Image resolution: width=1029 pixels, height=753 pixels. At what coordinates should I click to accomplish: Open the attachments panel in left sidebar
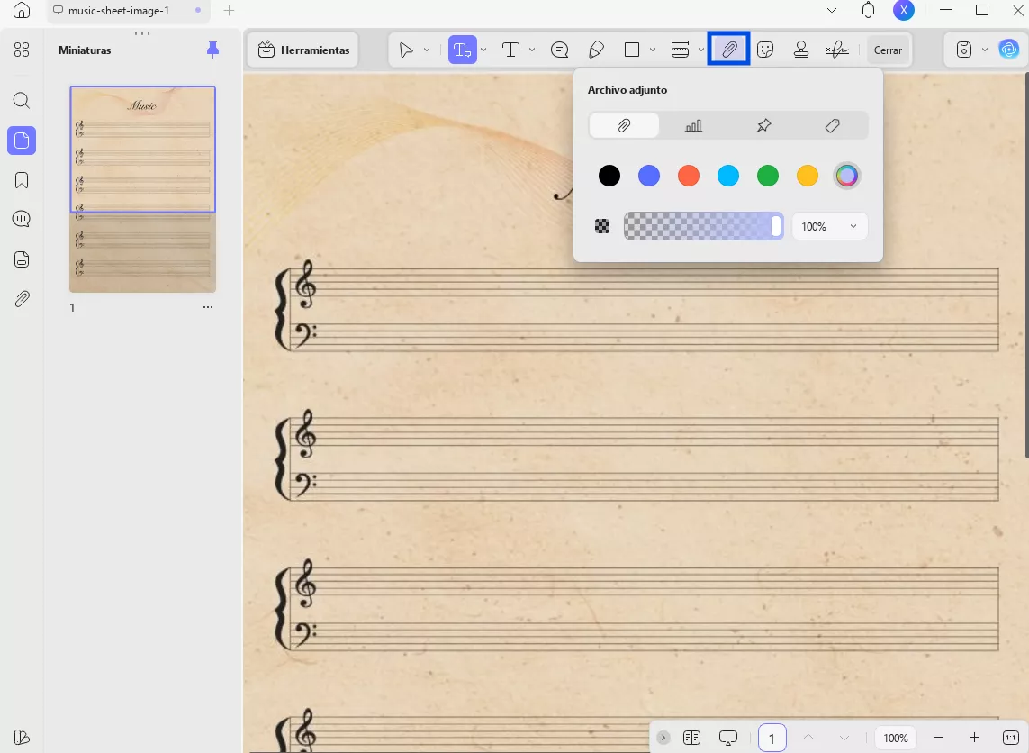22,299
